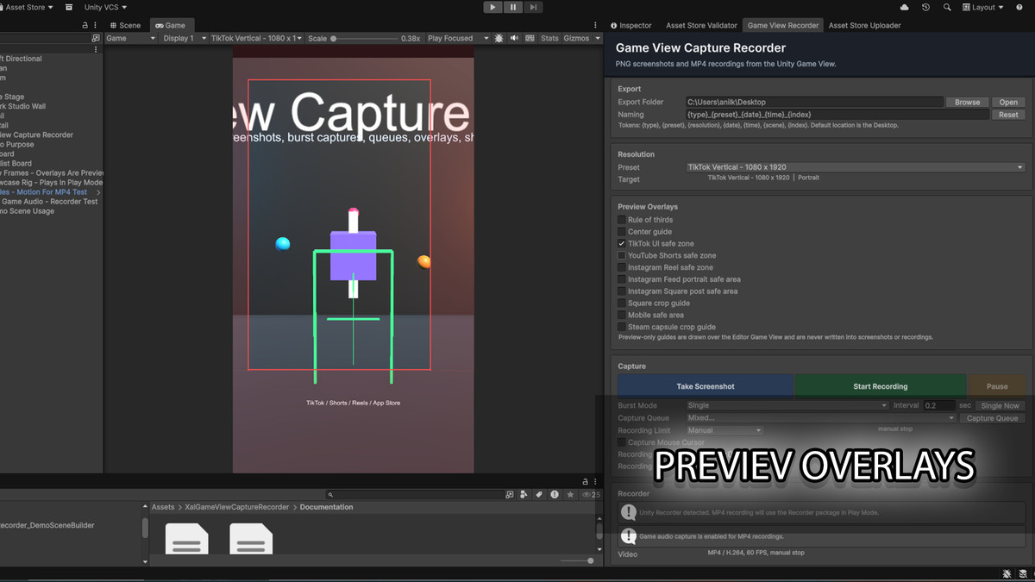Open the Resolution Preset dropdown
The image size is (1035, 582).
[x=855, y=167]
